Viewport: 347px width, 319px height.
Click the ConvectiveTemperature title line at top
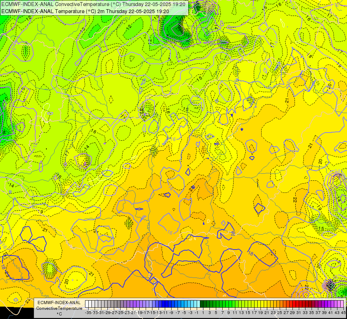(93, 4)
